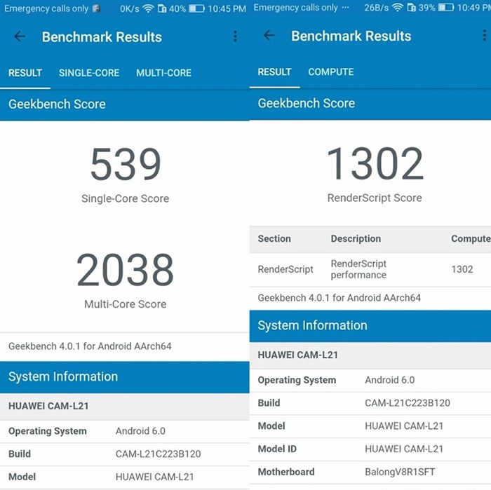Tap the 539 single-core score value

(x=126, y=164)
